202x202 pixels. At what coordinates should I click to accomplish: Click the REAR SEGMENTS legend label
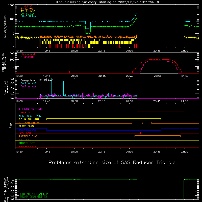coord(34,196)
